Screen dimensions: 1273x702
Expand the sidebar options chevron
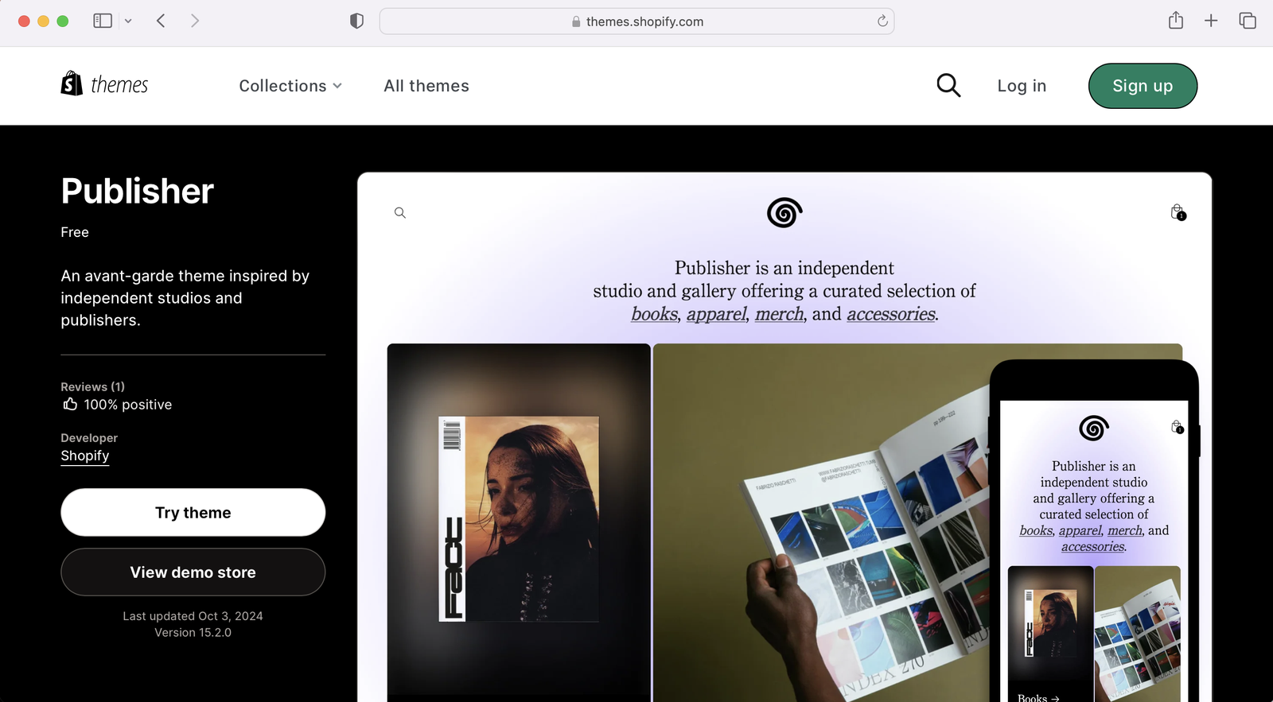tap(128, 21)
